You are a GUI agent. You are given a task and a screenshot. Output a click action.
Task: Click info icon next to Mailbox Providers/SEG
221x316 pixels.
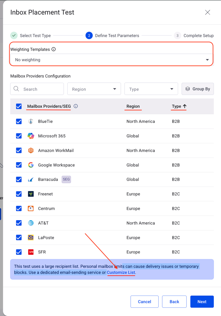tap(76, 106)
